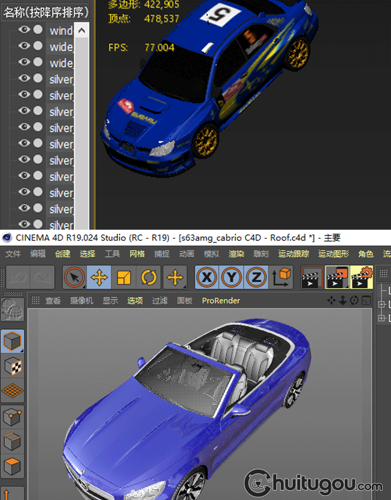
Task: Expand the lower plus node in object tree
Action: pos(382,318)
